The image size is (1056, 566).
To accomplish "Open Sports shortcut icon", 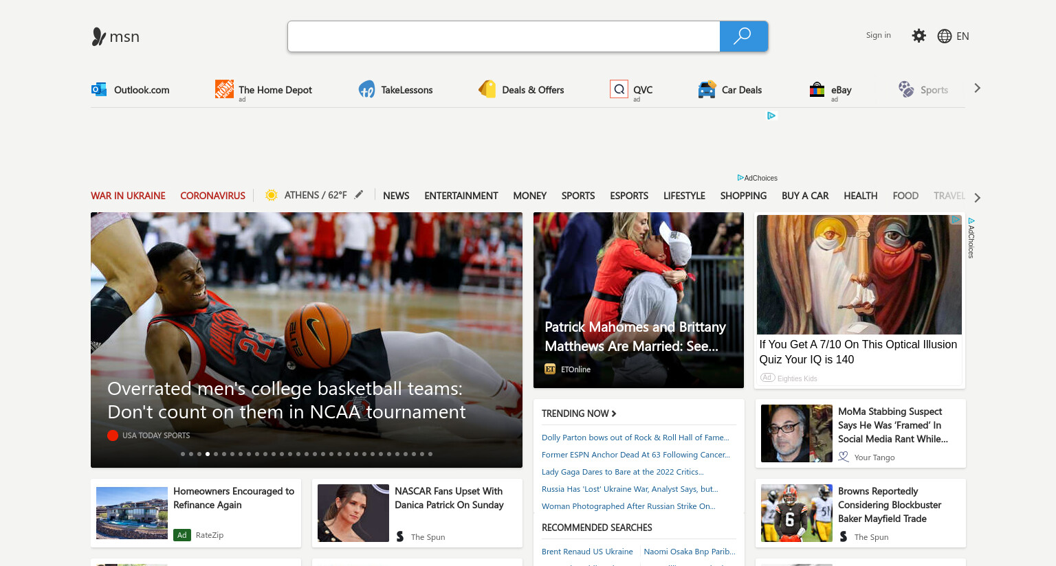I will 906,89.
